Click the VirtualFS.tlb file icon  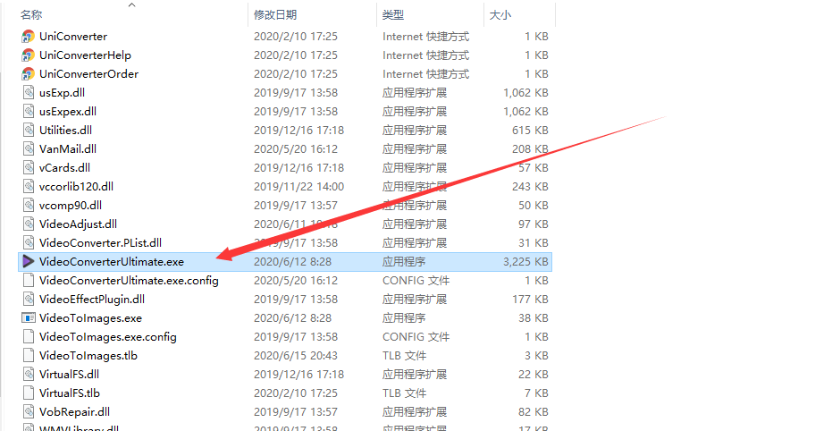(29, 393)
